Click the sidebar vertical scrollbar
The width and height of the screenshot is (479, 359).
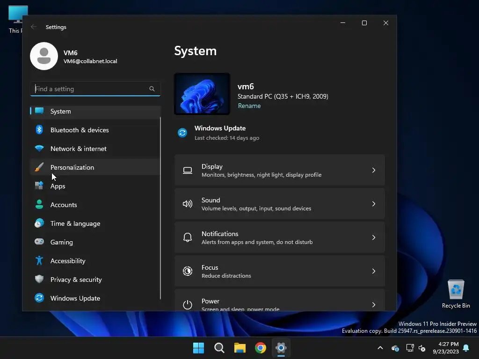tap(160, 208)
